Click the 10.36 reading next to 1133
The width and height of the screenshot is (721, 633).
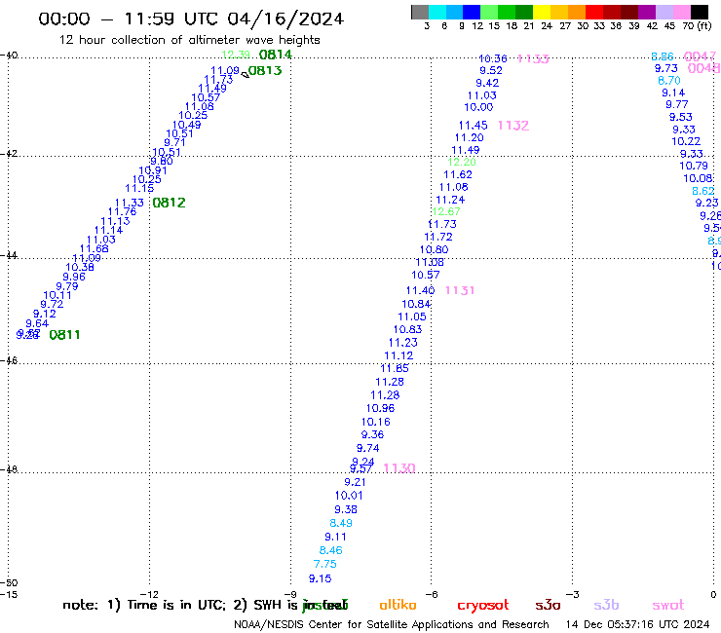[493, 58]
